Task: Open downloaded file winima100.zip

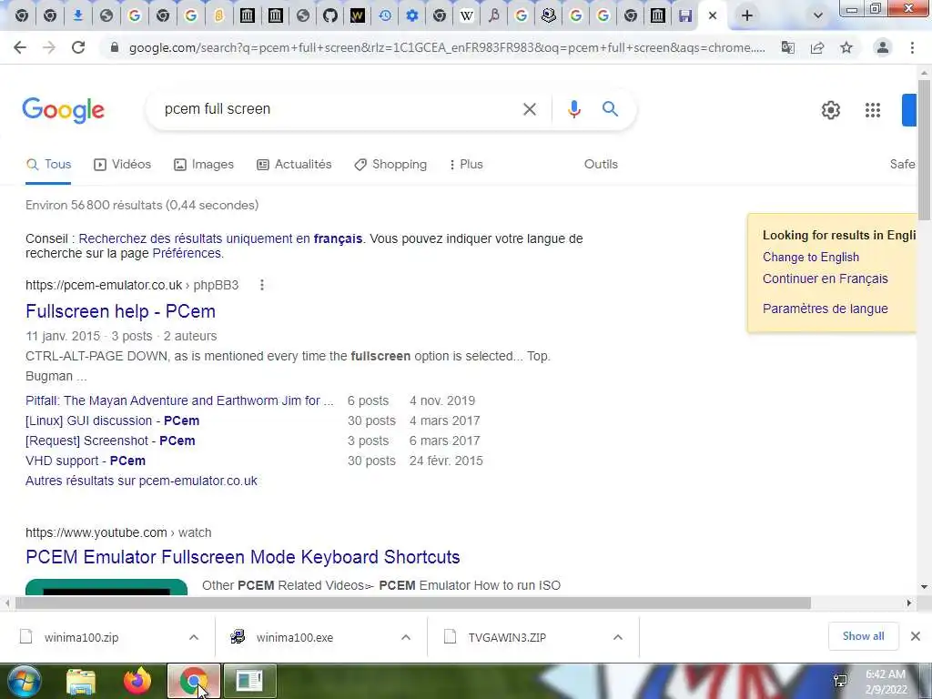Action: (81, 637)
